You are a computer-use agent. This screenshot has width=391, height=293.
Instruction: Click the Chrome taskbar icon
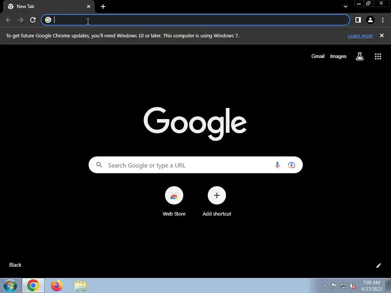pyautogui.click(x=33, y=285)
